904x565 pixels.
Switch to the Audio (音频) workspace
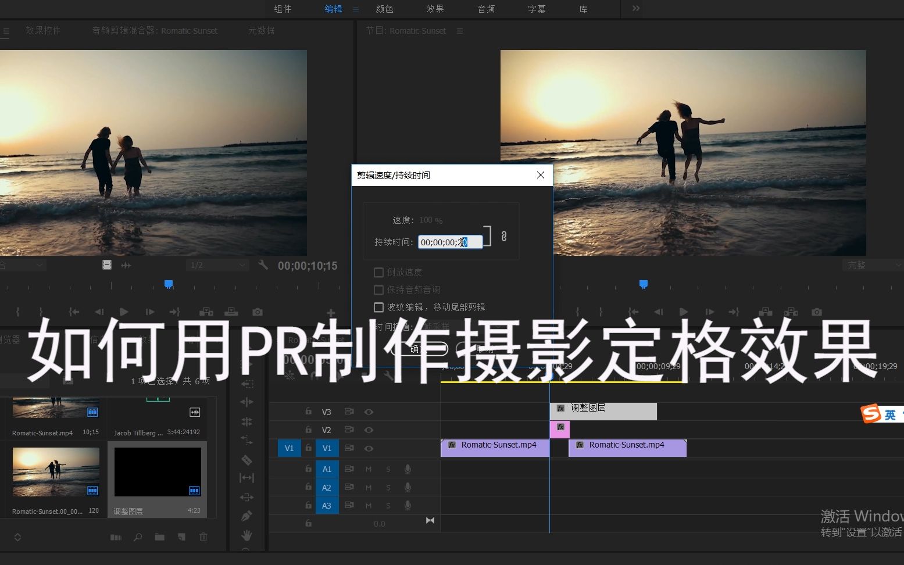[x=486, y=9]
